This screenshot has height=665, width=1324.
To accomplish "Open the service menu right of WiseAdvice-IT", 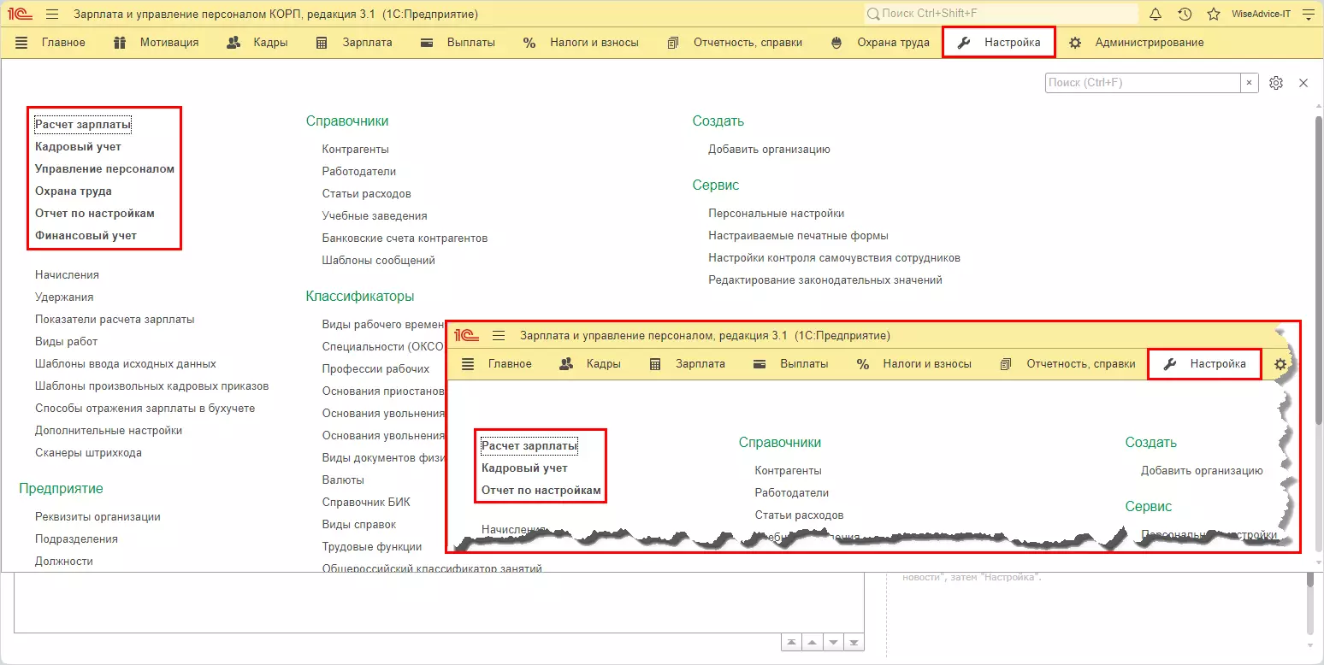I will tap(1308, 15).
